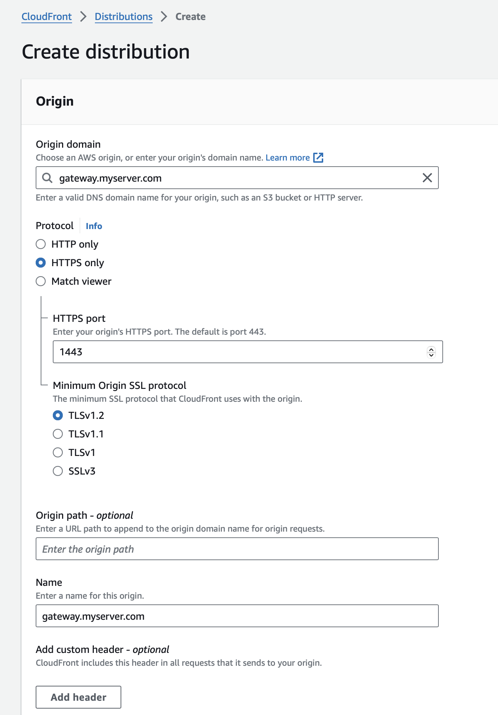Select TLSv1.2 as minimum SSL protocol

[x=58, y=415]
